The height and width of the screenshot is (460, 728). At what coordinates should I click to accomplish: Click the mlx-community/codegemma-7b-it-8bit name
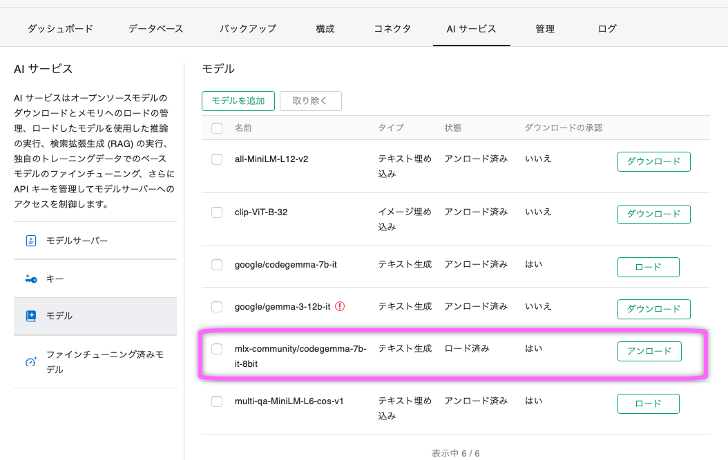(300, 356)
